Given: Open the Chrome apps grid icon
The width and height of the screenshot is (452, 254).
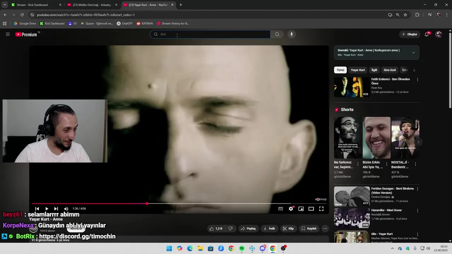Looking at the screenshot, I should coord(5,24).
